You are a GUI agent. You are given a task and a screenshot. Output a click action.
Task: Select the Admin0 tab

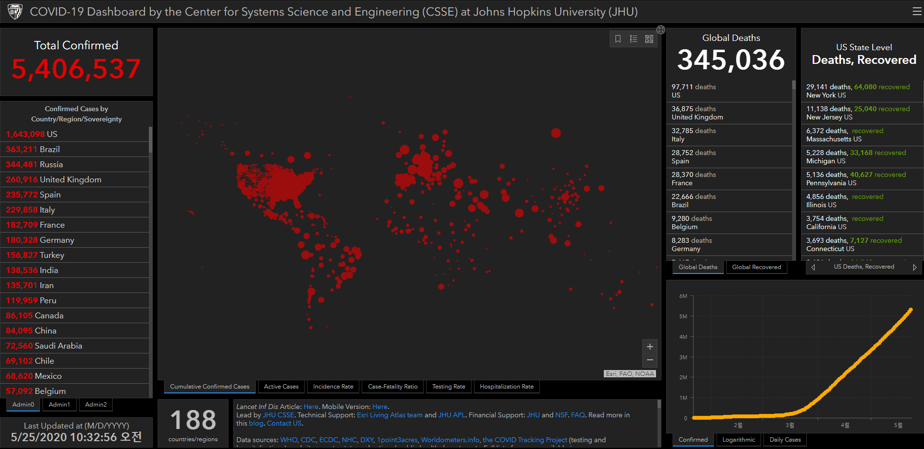[23, 405]
